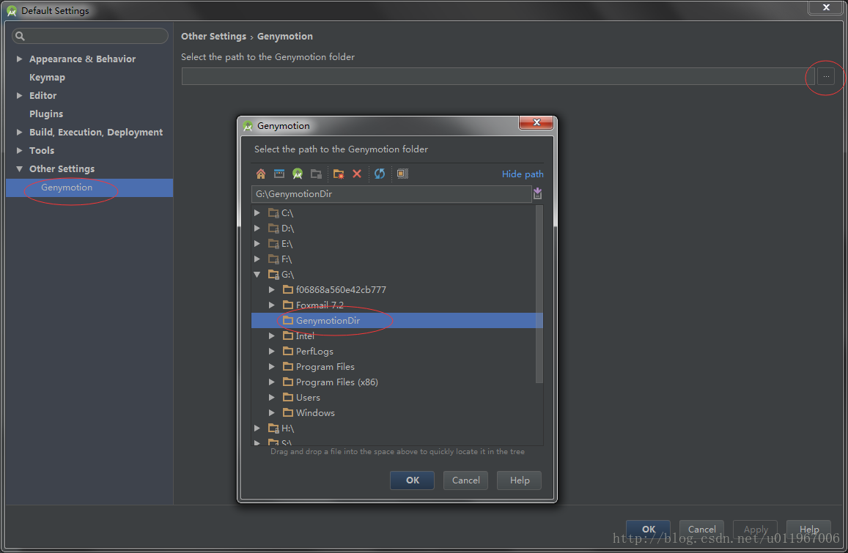The image size is (848, 553).
Task: Click the file tree vertical scrollbar
Action: [539, 294]
